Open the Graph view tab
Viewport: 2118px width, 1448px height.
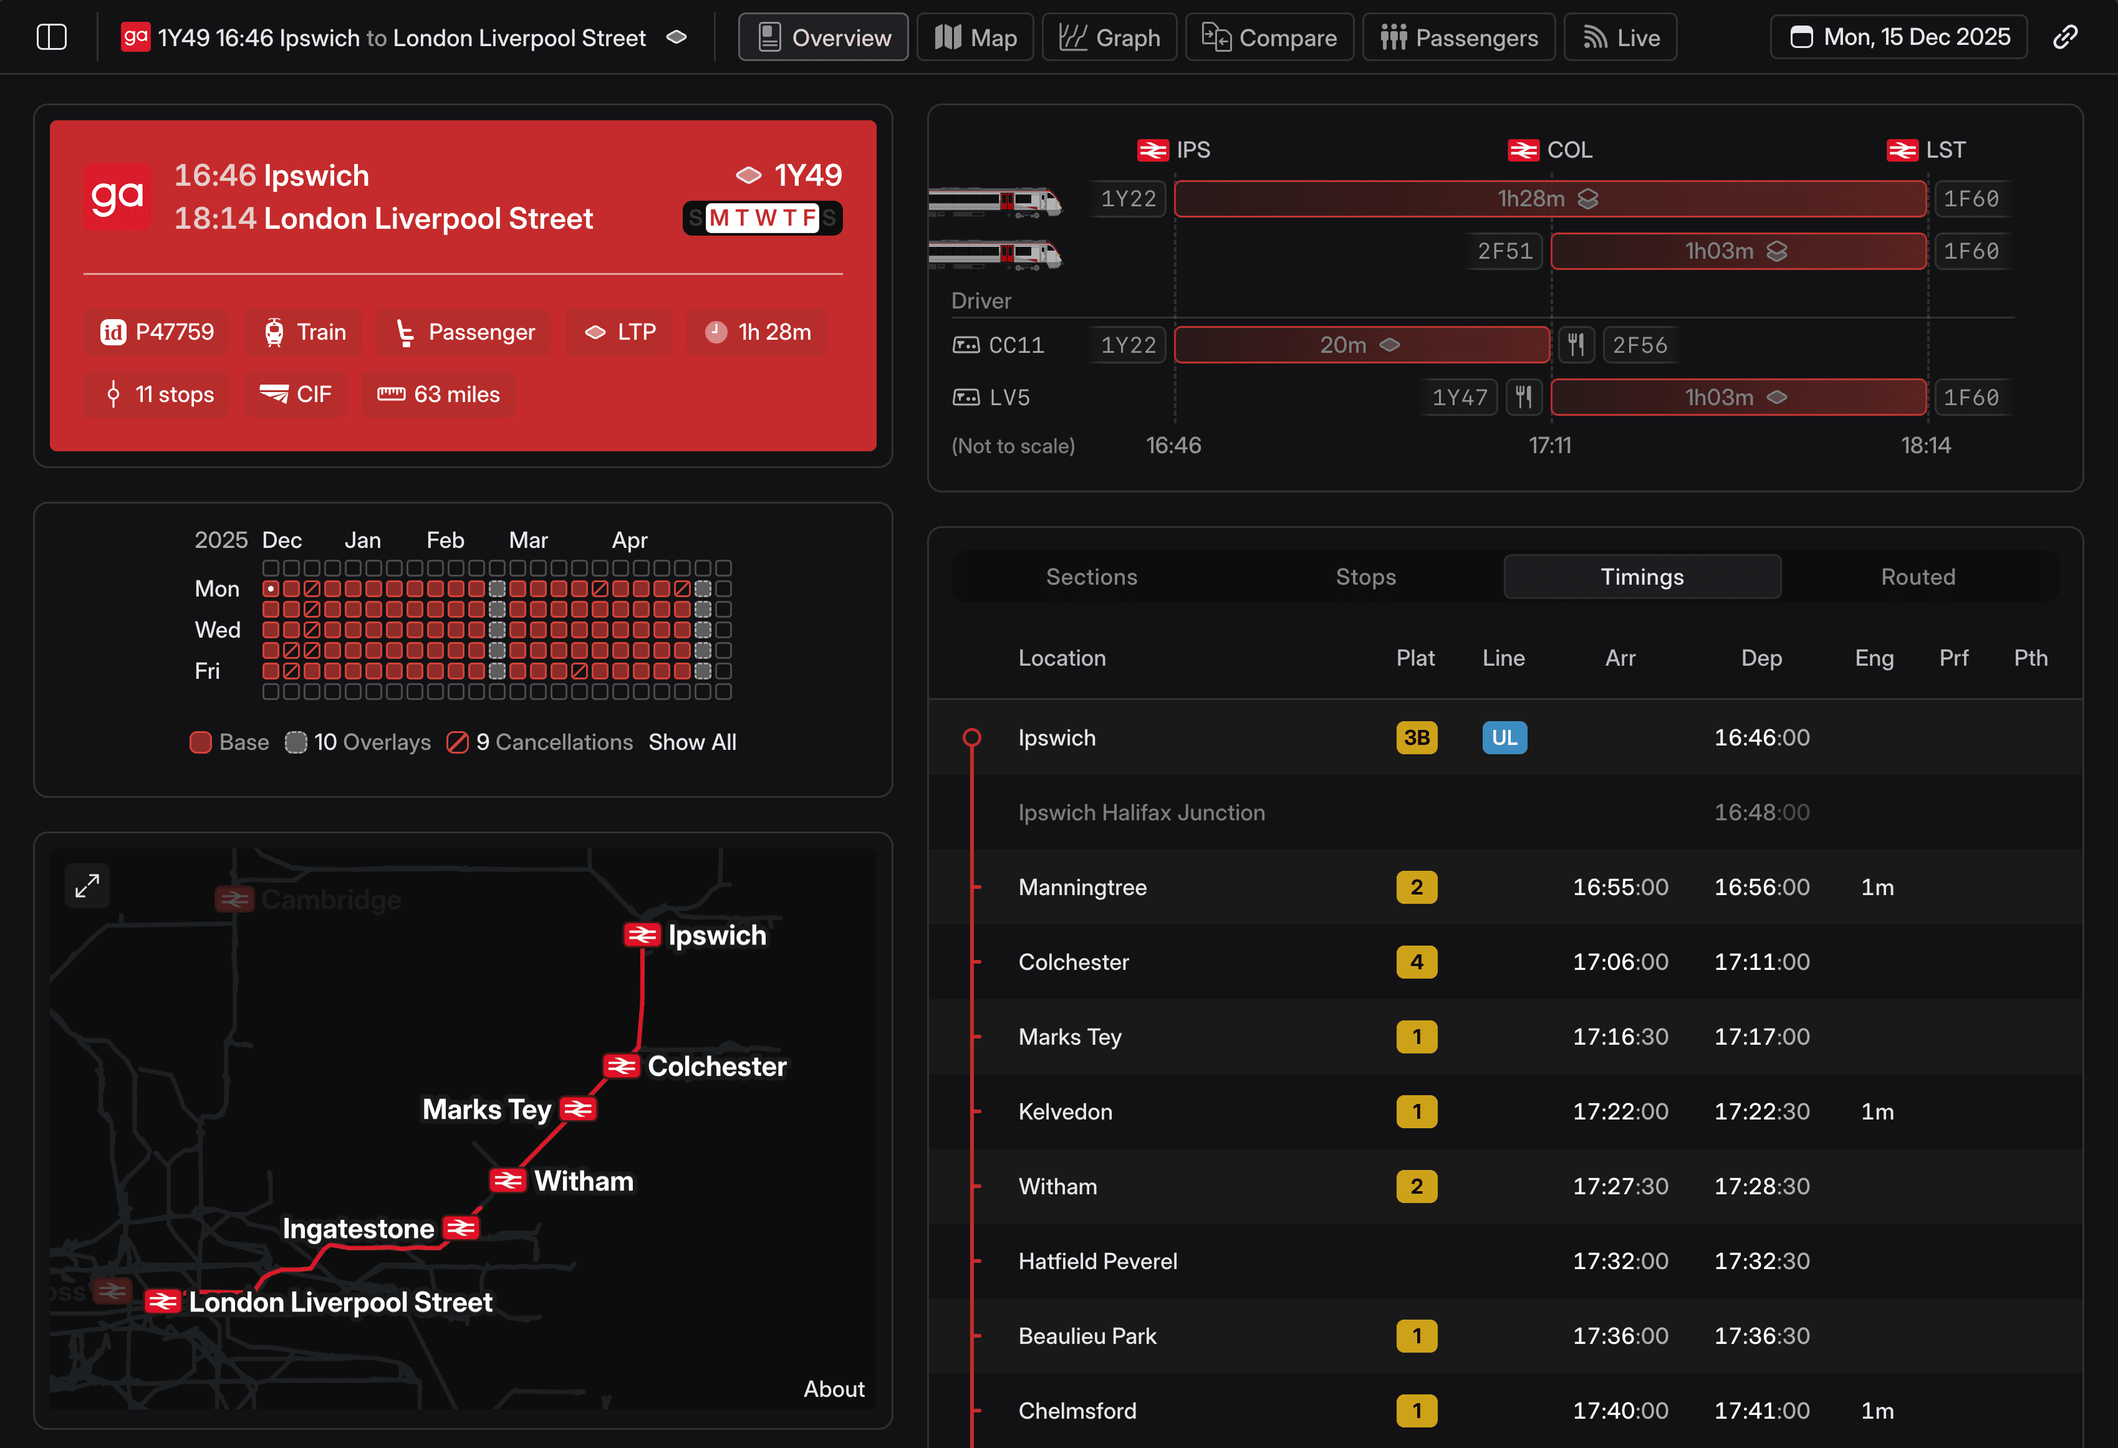(x=1109, y=37)
